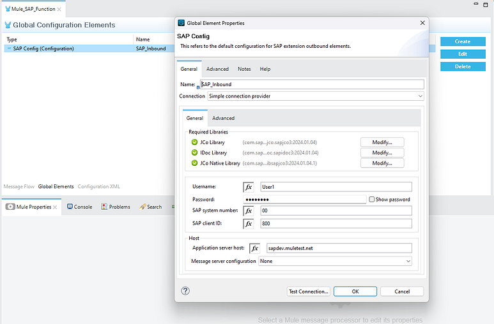Open the Notes tab

click(x=244, y=69)
